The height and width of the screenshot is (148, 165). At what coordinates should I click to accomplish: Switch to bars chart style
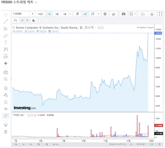coord(93,14)
